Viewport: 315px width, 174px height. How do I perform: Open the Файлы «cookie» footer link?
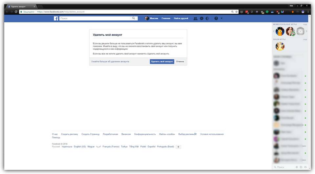(x=167, y=134)
